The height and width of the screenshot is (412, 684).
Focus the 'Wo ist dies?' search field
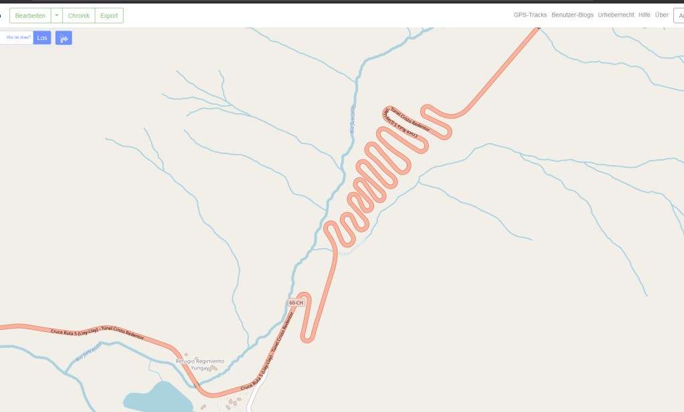click(17, 37)
